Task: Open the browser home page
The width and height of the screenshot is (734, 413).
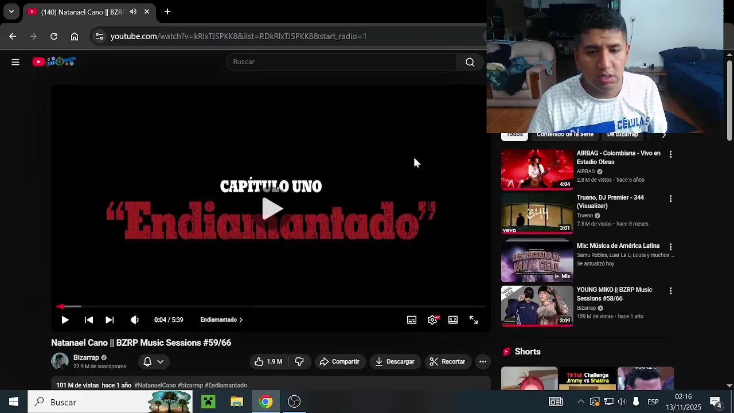Action: click(x=75, y=36)
